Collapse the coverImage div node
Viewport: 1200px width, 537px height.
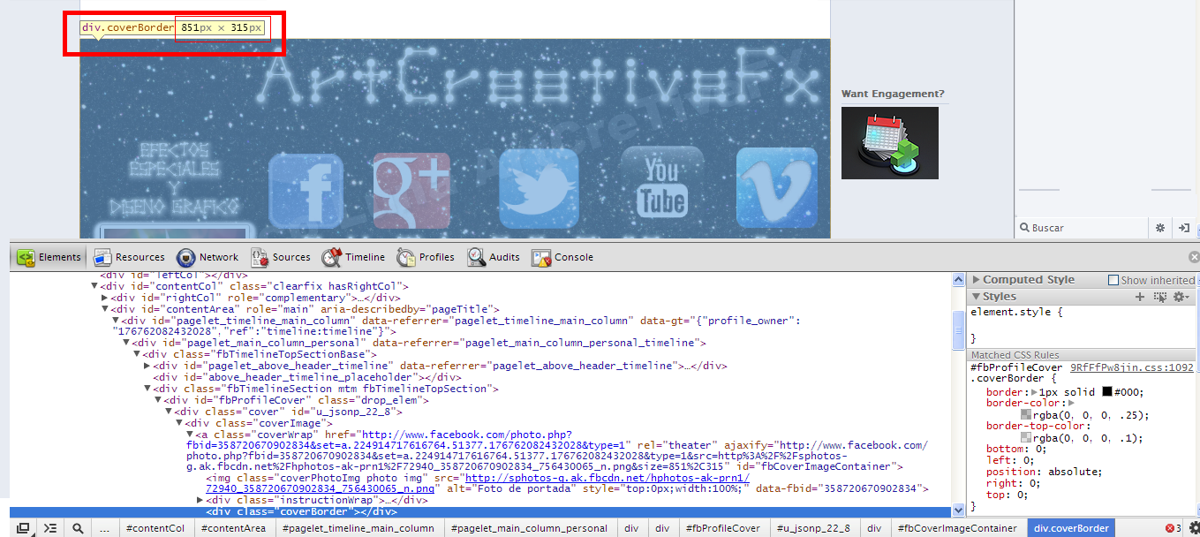click(x=178, y=423)
